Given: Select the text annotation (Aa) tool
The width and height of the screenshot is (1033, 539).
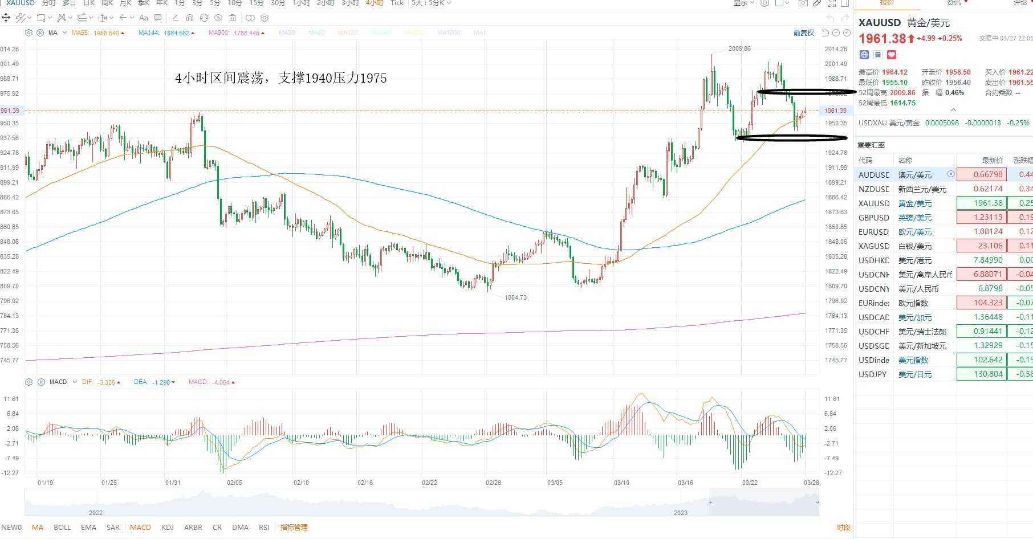Looking at the screenshot, I should click(144, 18).
